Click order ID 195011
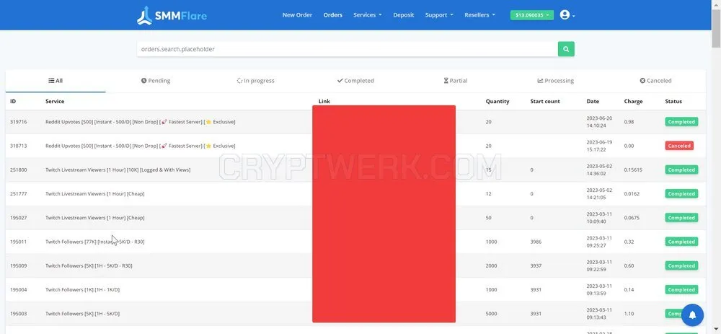Viewport: 721px width, 334px height. click(19, 242)
